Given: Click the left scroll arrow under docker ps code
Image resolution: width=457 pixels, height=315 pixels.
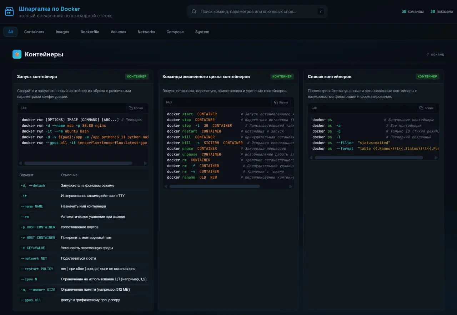Looking at the screenshot, I should tap(311, 157).
